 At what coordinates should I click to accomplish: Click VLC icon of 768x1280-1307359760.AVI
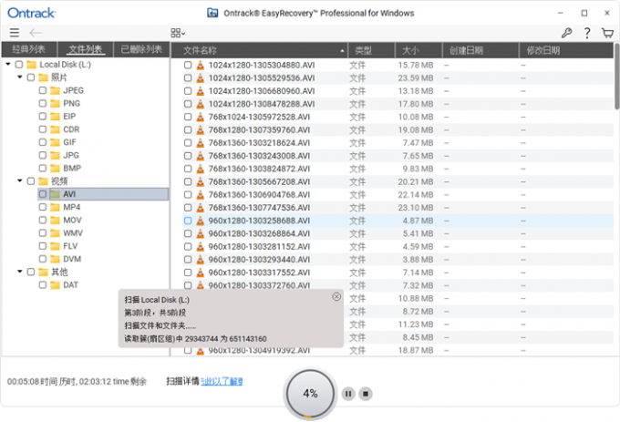tap(201, 130)
